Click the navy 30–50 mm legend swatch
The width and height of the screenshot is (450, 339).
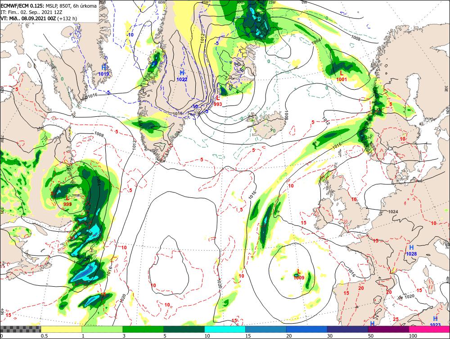(347, 329)
